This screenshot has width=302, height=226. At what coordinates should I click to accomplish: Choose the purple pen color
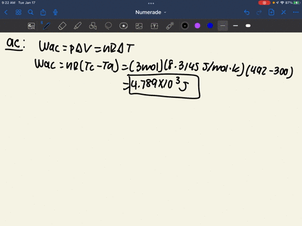pos(198,26)
